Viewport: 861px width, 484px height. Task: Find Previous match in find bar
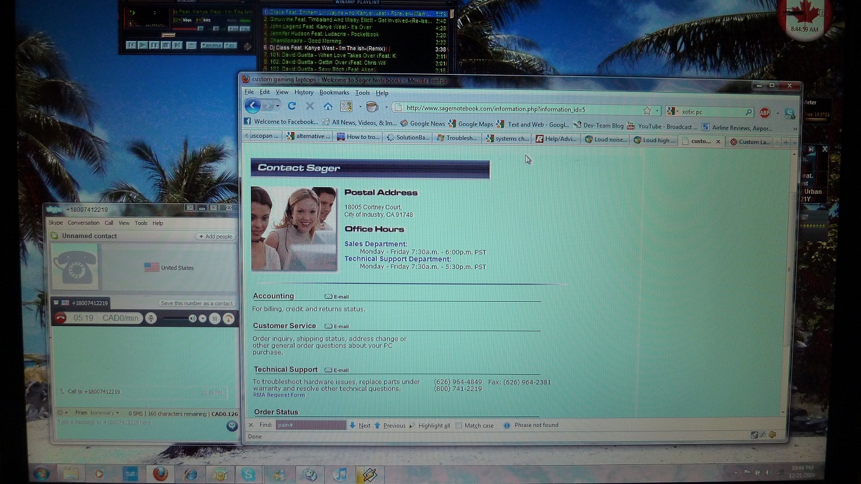[x=389, y=425]
